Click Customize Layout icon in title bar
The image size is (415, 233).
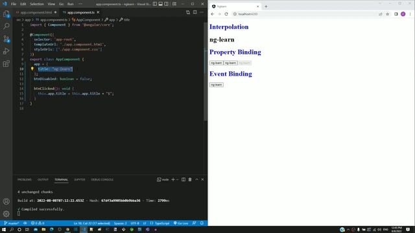coord(174,4)
